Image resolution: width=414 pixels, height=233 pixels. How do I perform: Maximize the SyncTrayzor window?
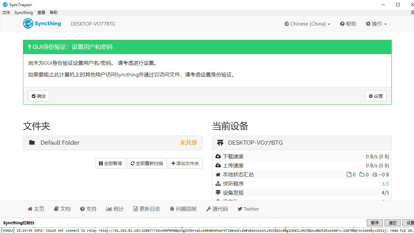pyautogui.click(x=398, y=5)
